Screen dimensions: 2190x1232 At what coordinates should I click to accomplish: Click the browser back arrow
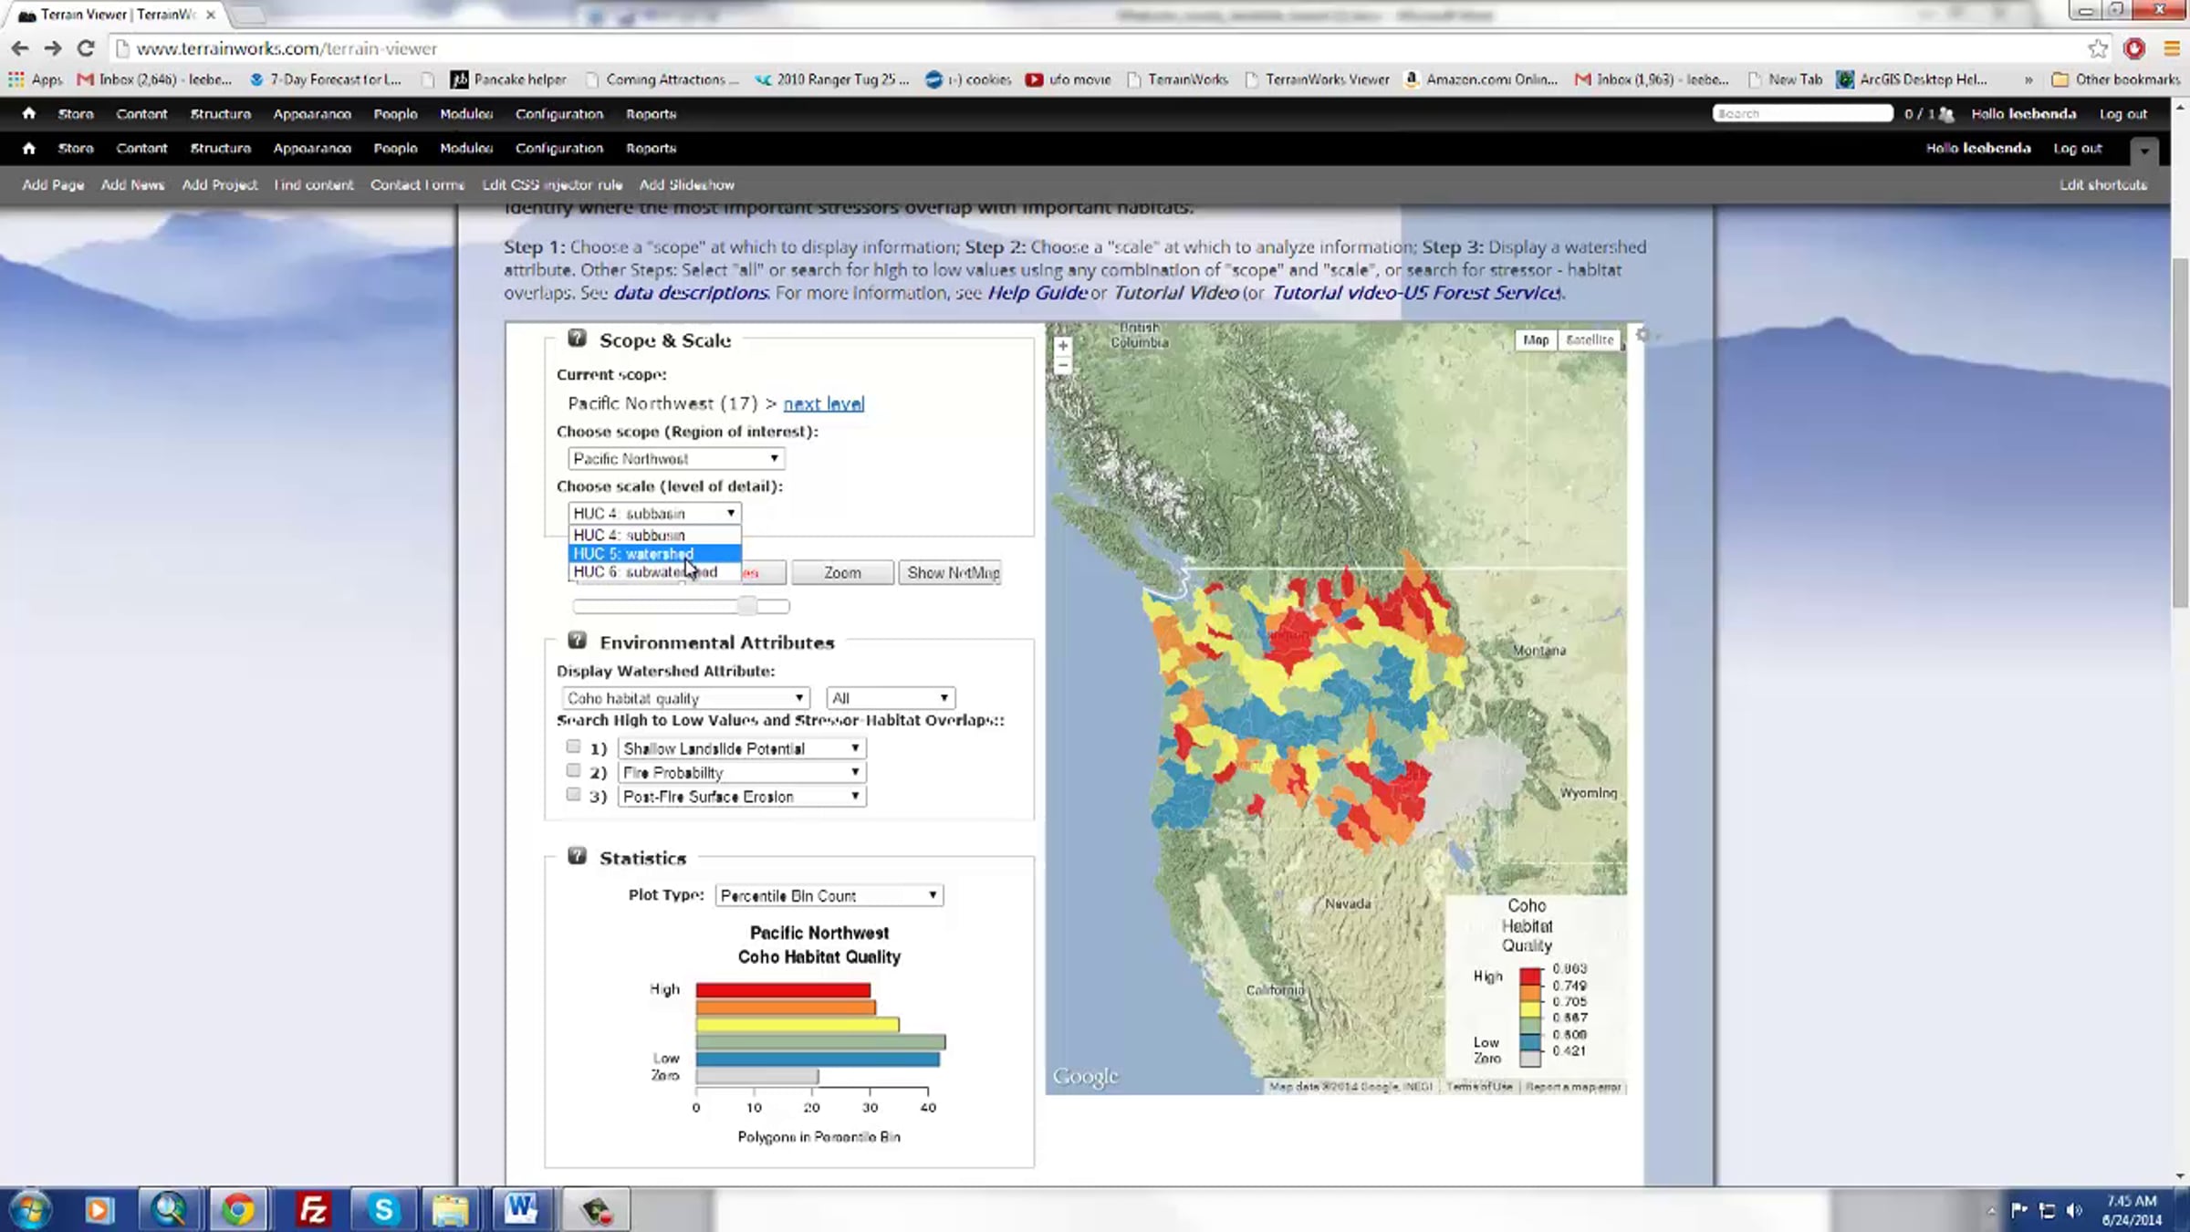click(20, 48)
